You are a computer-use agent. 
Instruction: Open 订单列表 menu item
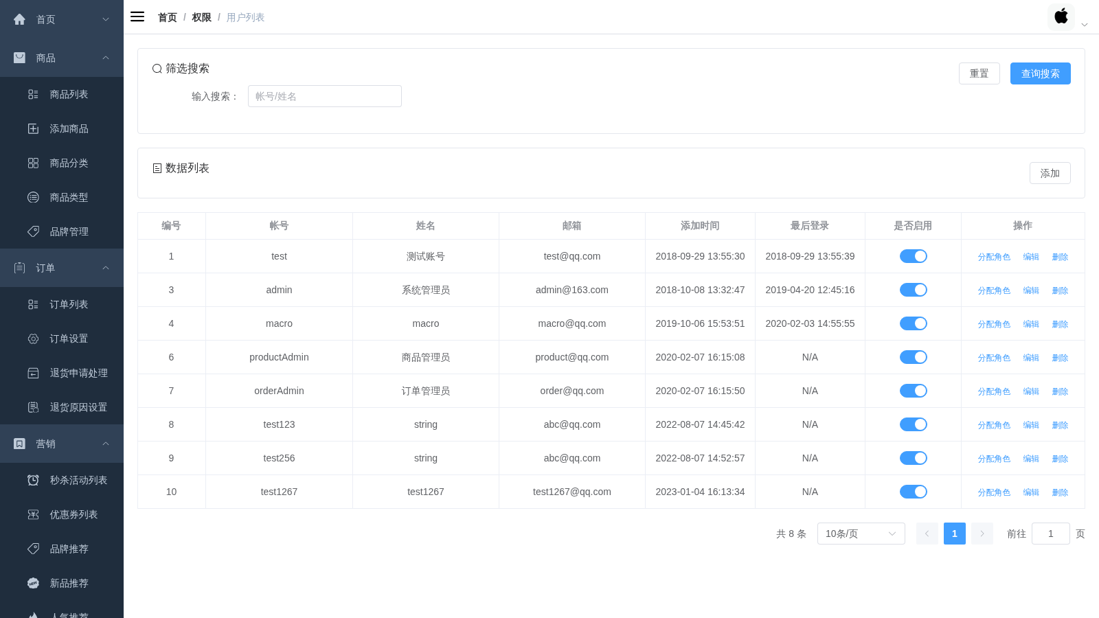tap(62, 304)
